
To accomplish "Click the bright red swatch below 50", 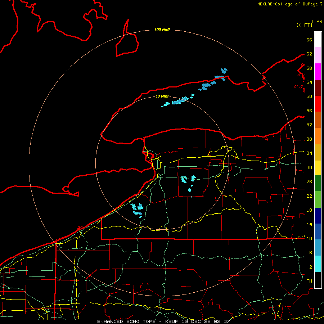I will point(318,104).
